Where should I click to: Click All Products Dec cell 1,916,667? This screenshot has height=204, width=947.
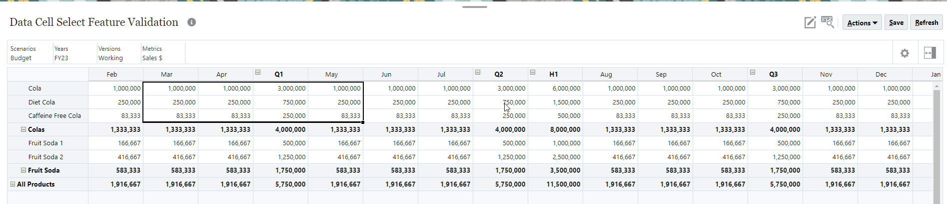[885, 184]
